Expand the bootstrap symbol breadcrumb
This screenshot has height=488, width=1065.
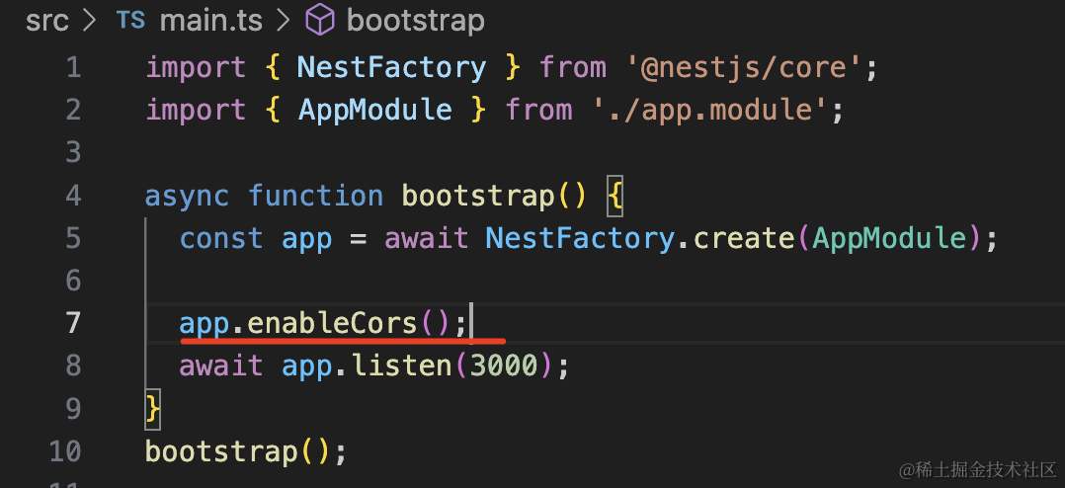coord(415,20)
